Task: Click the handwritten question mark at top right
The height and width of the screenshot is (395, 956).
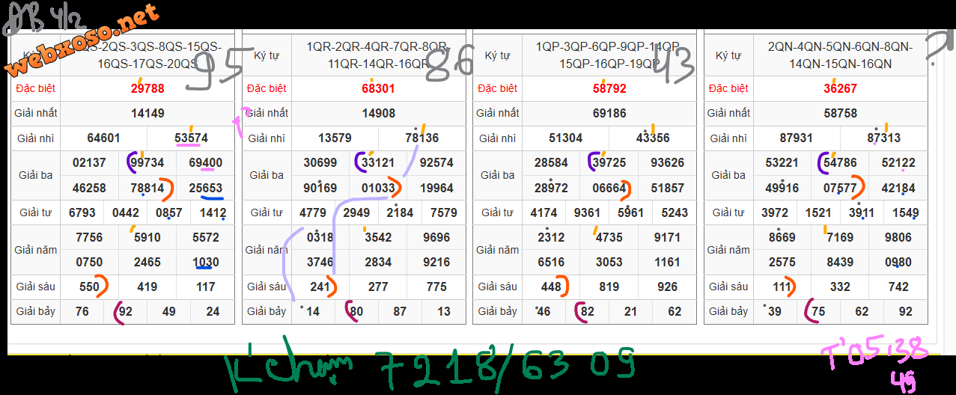Action: (x=937, y=49)
